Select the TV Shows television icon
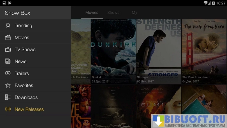This screenshot has height=128, width=227. pos(8,49)
